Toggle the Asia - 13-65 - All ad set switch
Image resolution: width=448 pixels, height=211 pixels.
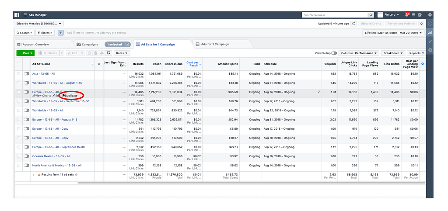coord(27,74)
